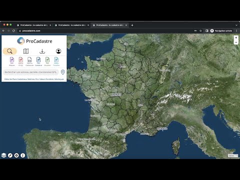Open the folded map icon tab

point(26,51)
